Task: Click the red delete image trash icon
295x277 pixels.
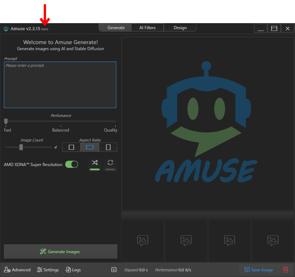Action: coord(286,270)
